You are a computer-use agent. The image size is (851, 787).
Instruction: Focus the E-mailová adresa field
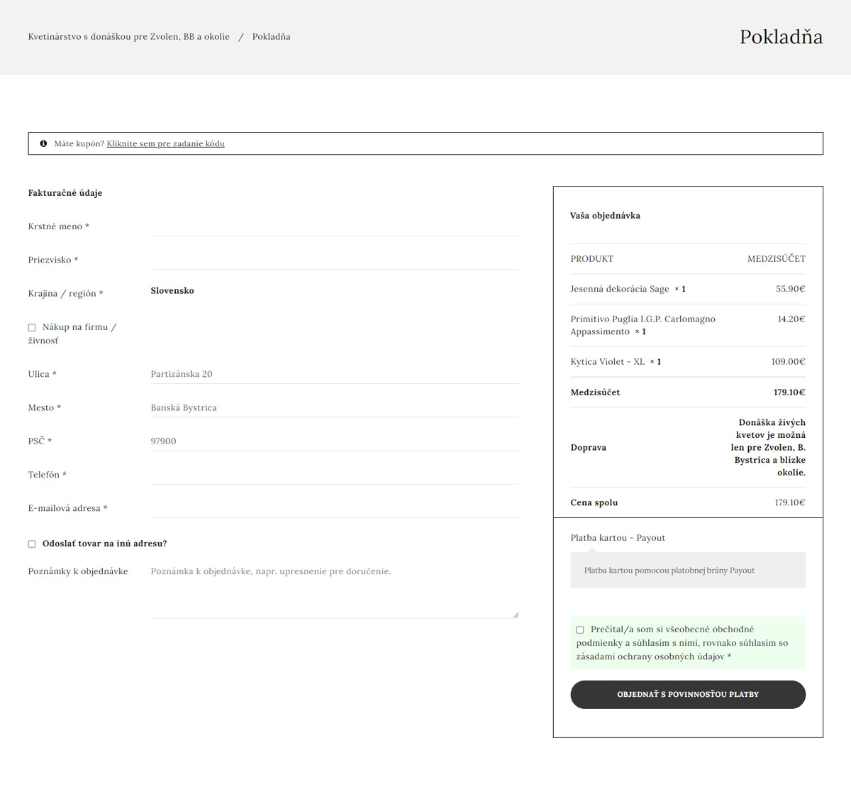click(335, 507)
